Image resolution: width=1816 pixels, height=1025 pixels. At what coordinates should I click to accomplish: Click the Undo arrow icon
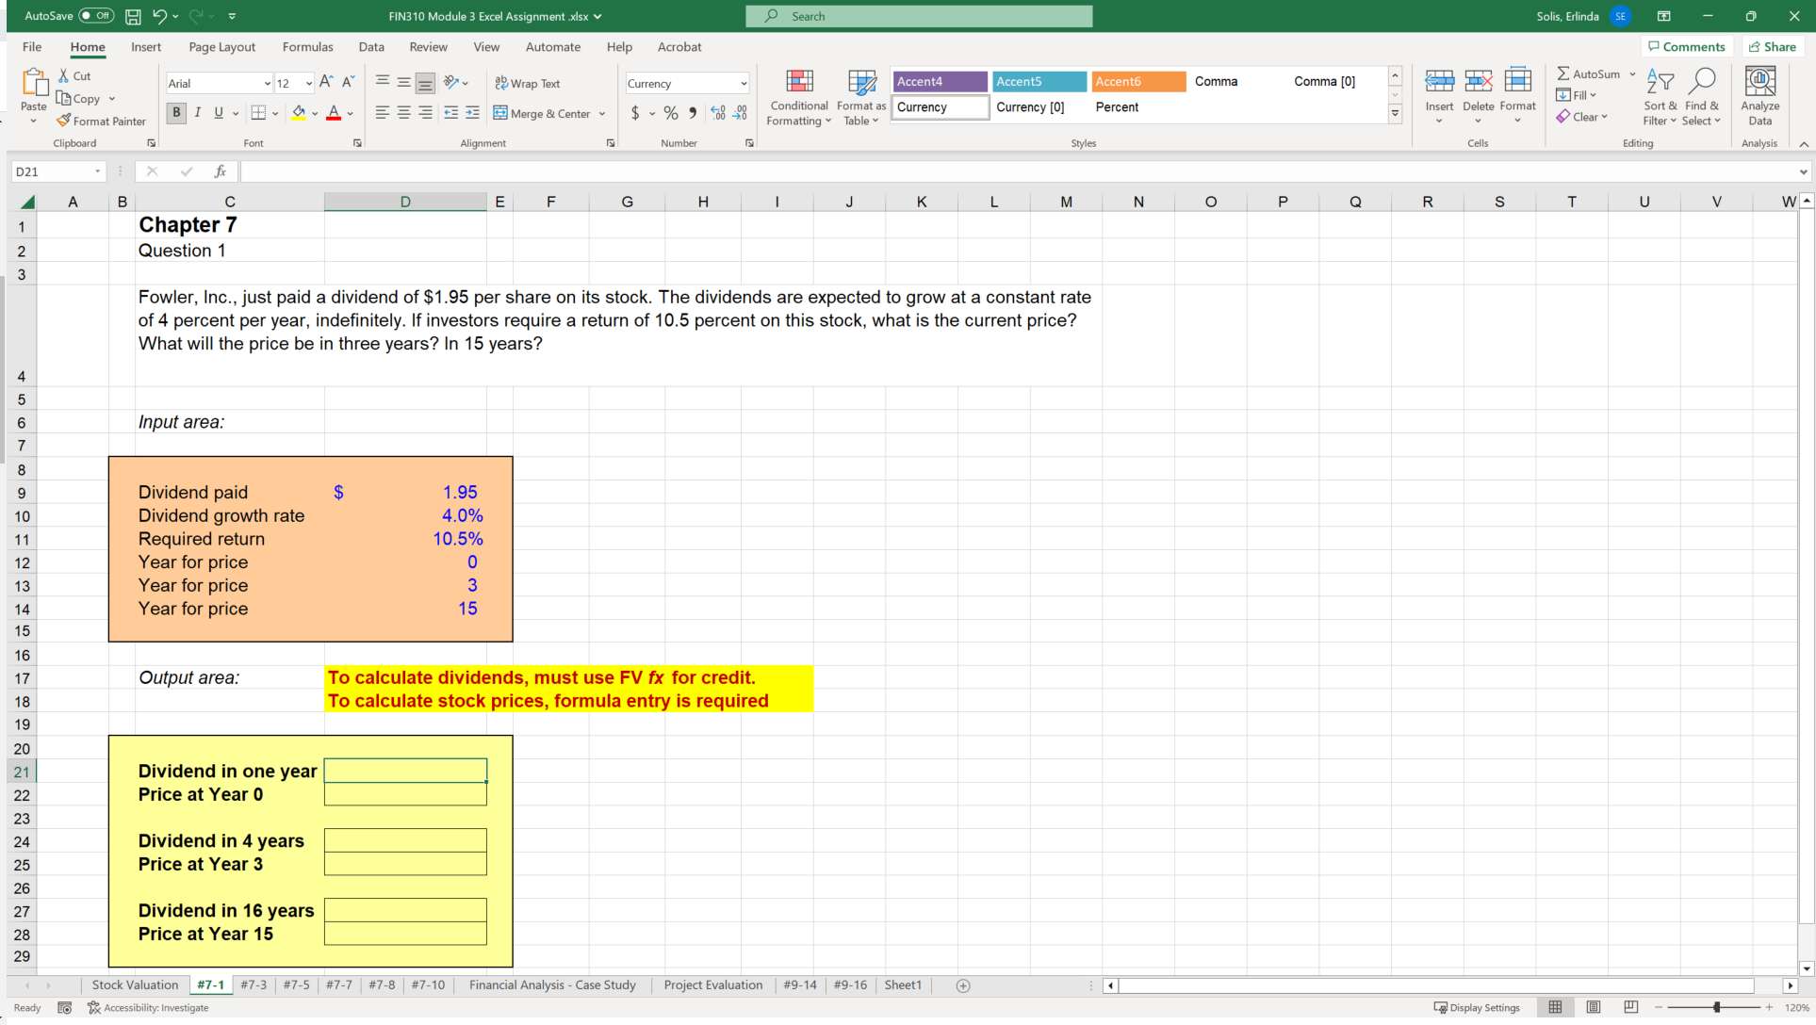[x=159, y=16]
